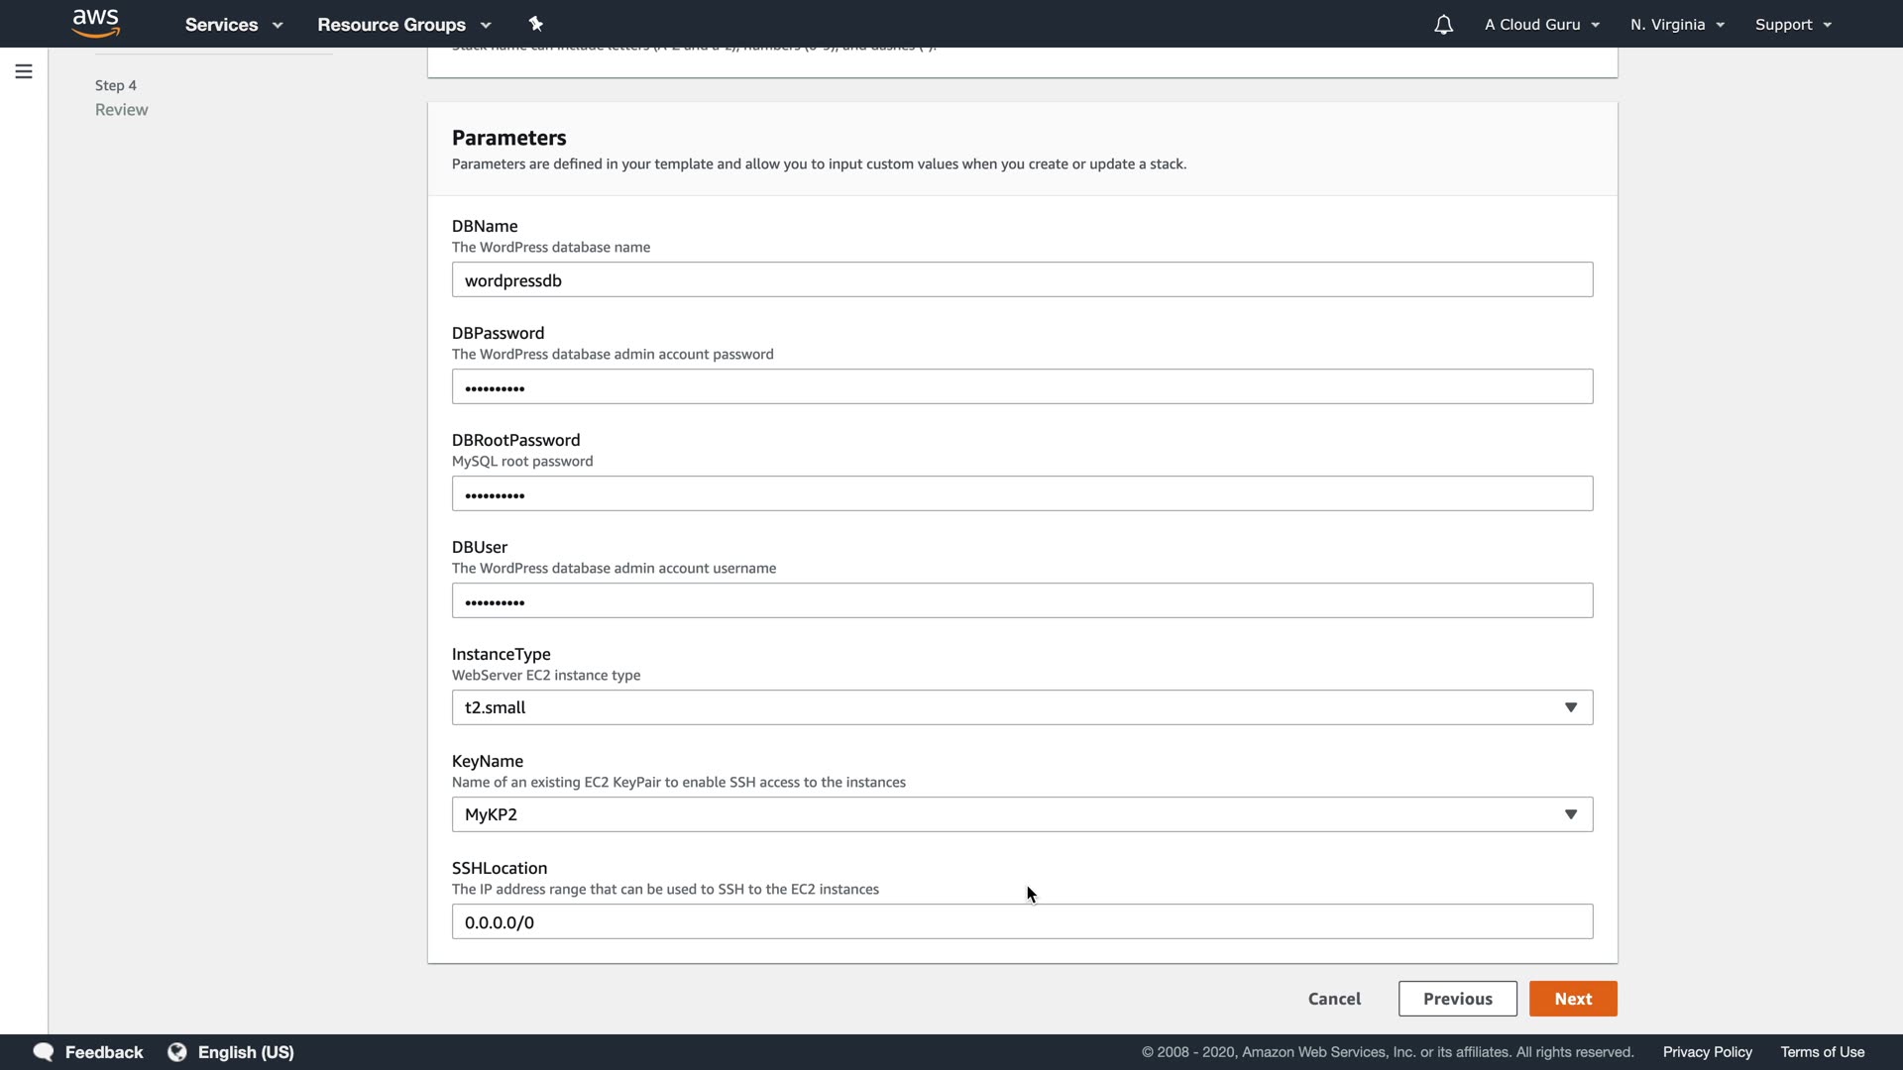Click the Previous button
Viewport: 1903px width, 1070px height.
pos(1457,999)
